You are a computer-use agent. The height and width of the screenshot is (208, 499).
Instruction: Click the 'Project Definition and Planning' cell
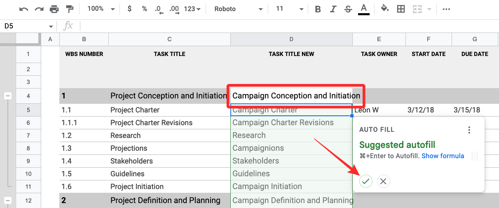tap(169, 201)
